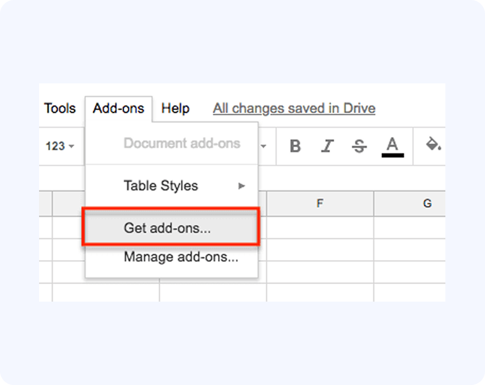Viewport: 485px width, 385px height.
Task: Open the fill color paint bucket
Action: [x=434, y=145]
